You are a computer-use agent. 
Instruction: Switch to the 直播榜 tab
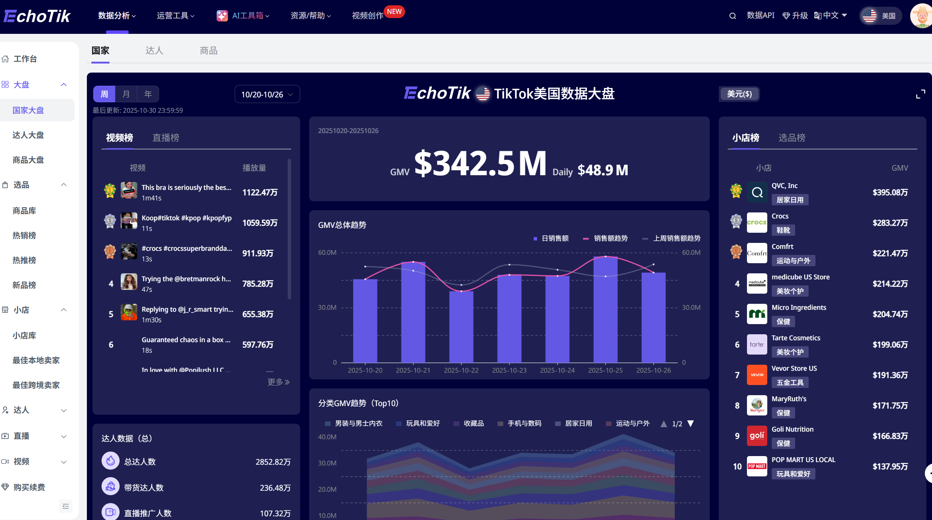165,138
